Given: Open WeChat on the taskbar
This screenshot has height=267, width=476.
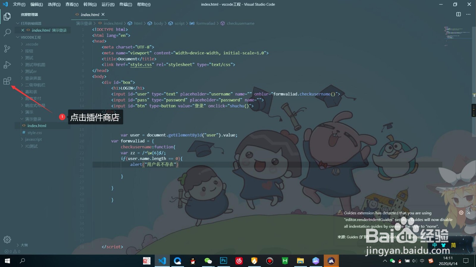Looking at the screenshot, I should (208, 261).
